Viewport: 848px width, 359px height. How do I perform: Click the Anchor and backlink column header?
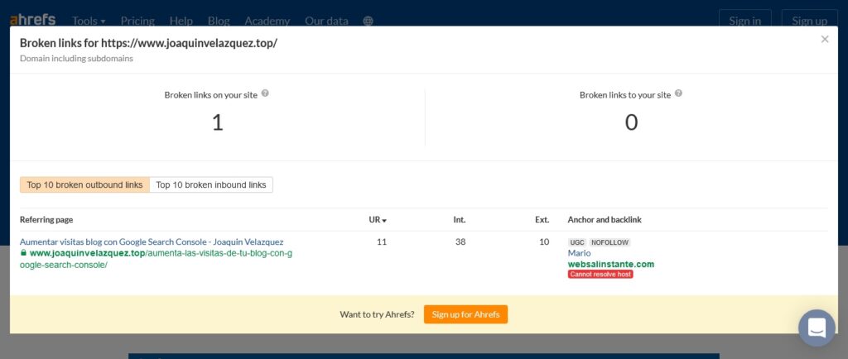[605, 220]
